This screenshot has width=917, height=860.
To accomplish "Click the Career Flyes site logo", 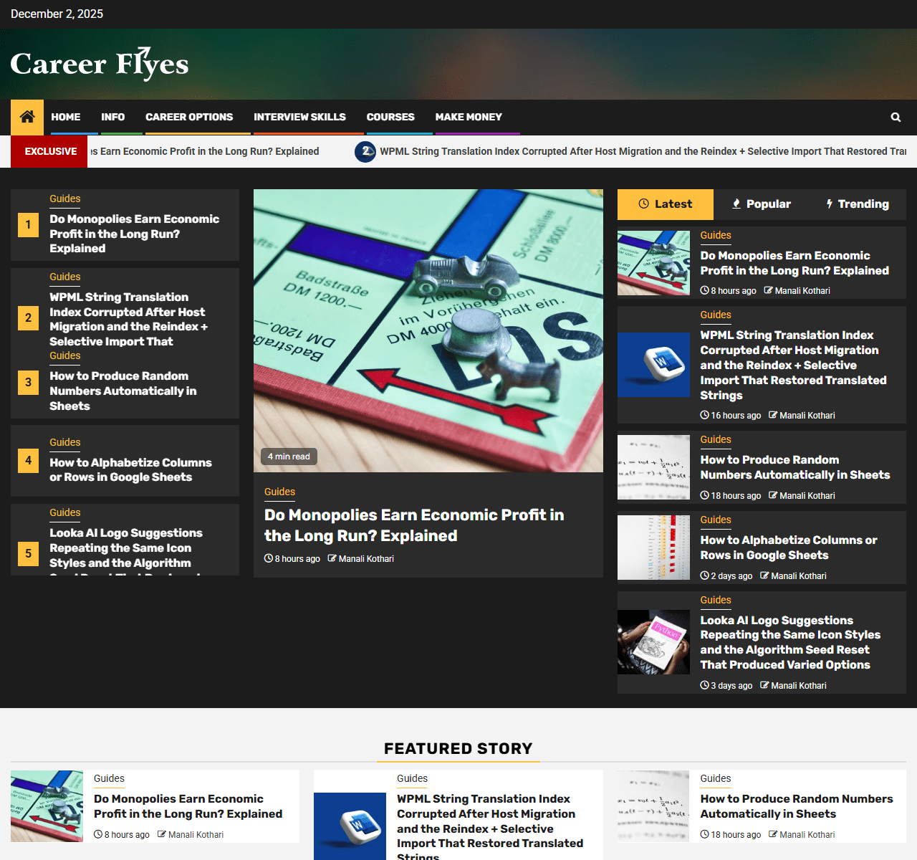I will (100, 64).
